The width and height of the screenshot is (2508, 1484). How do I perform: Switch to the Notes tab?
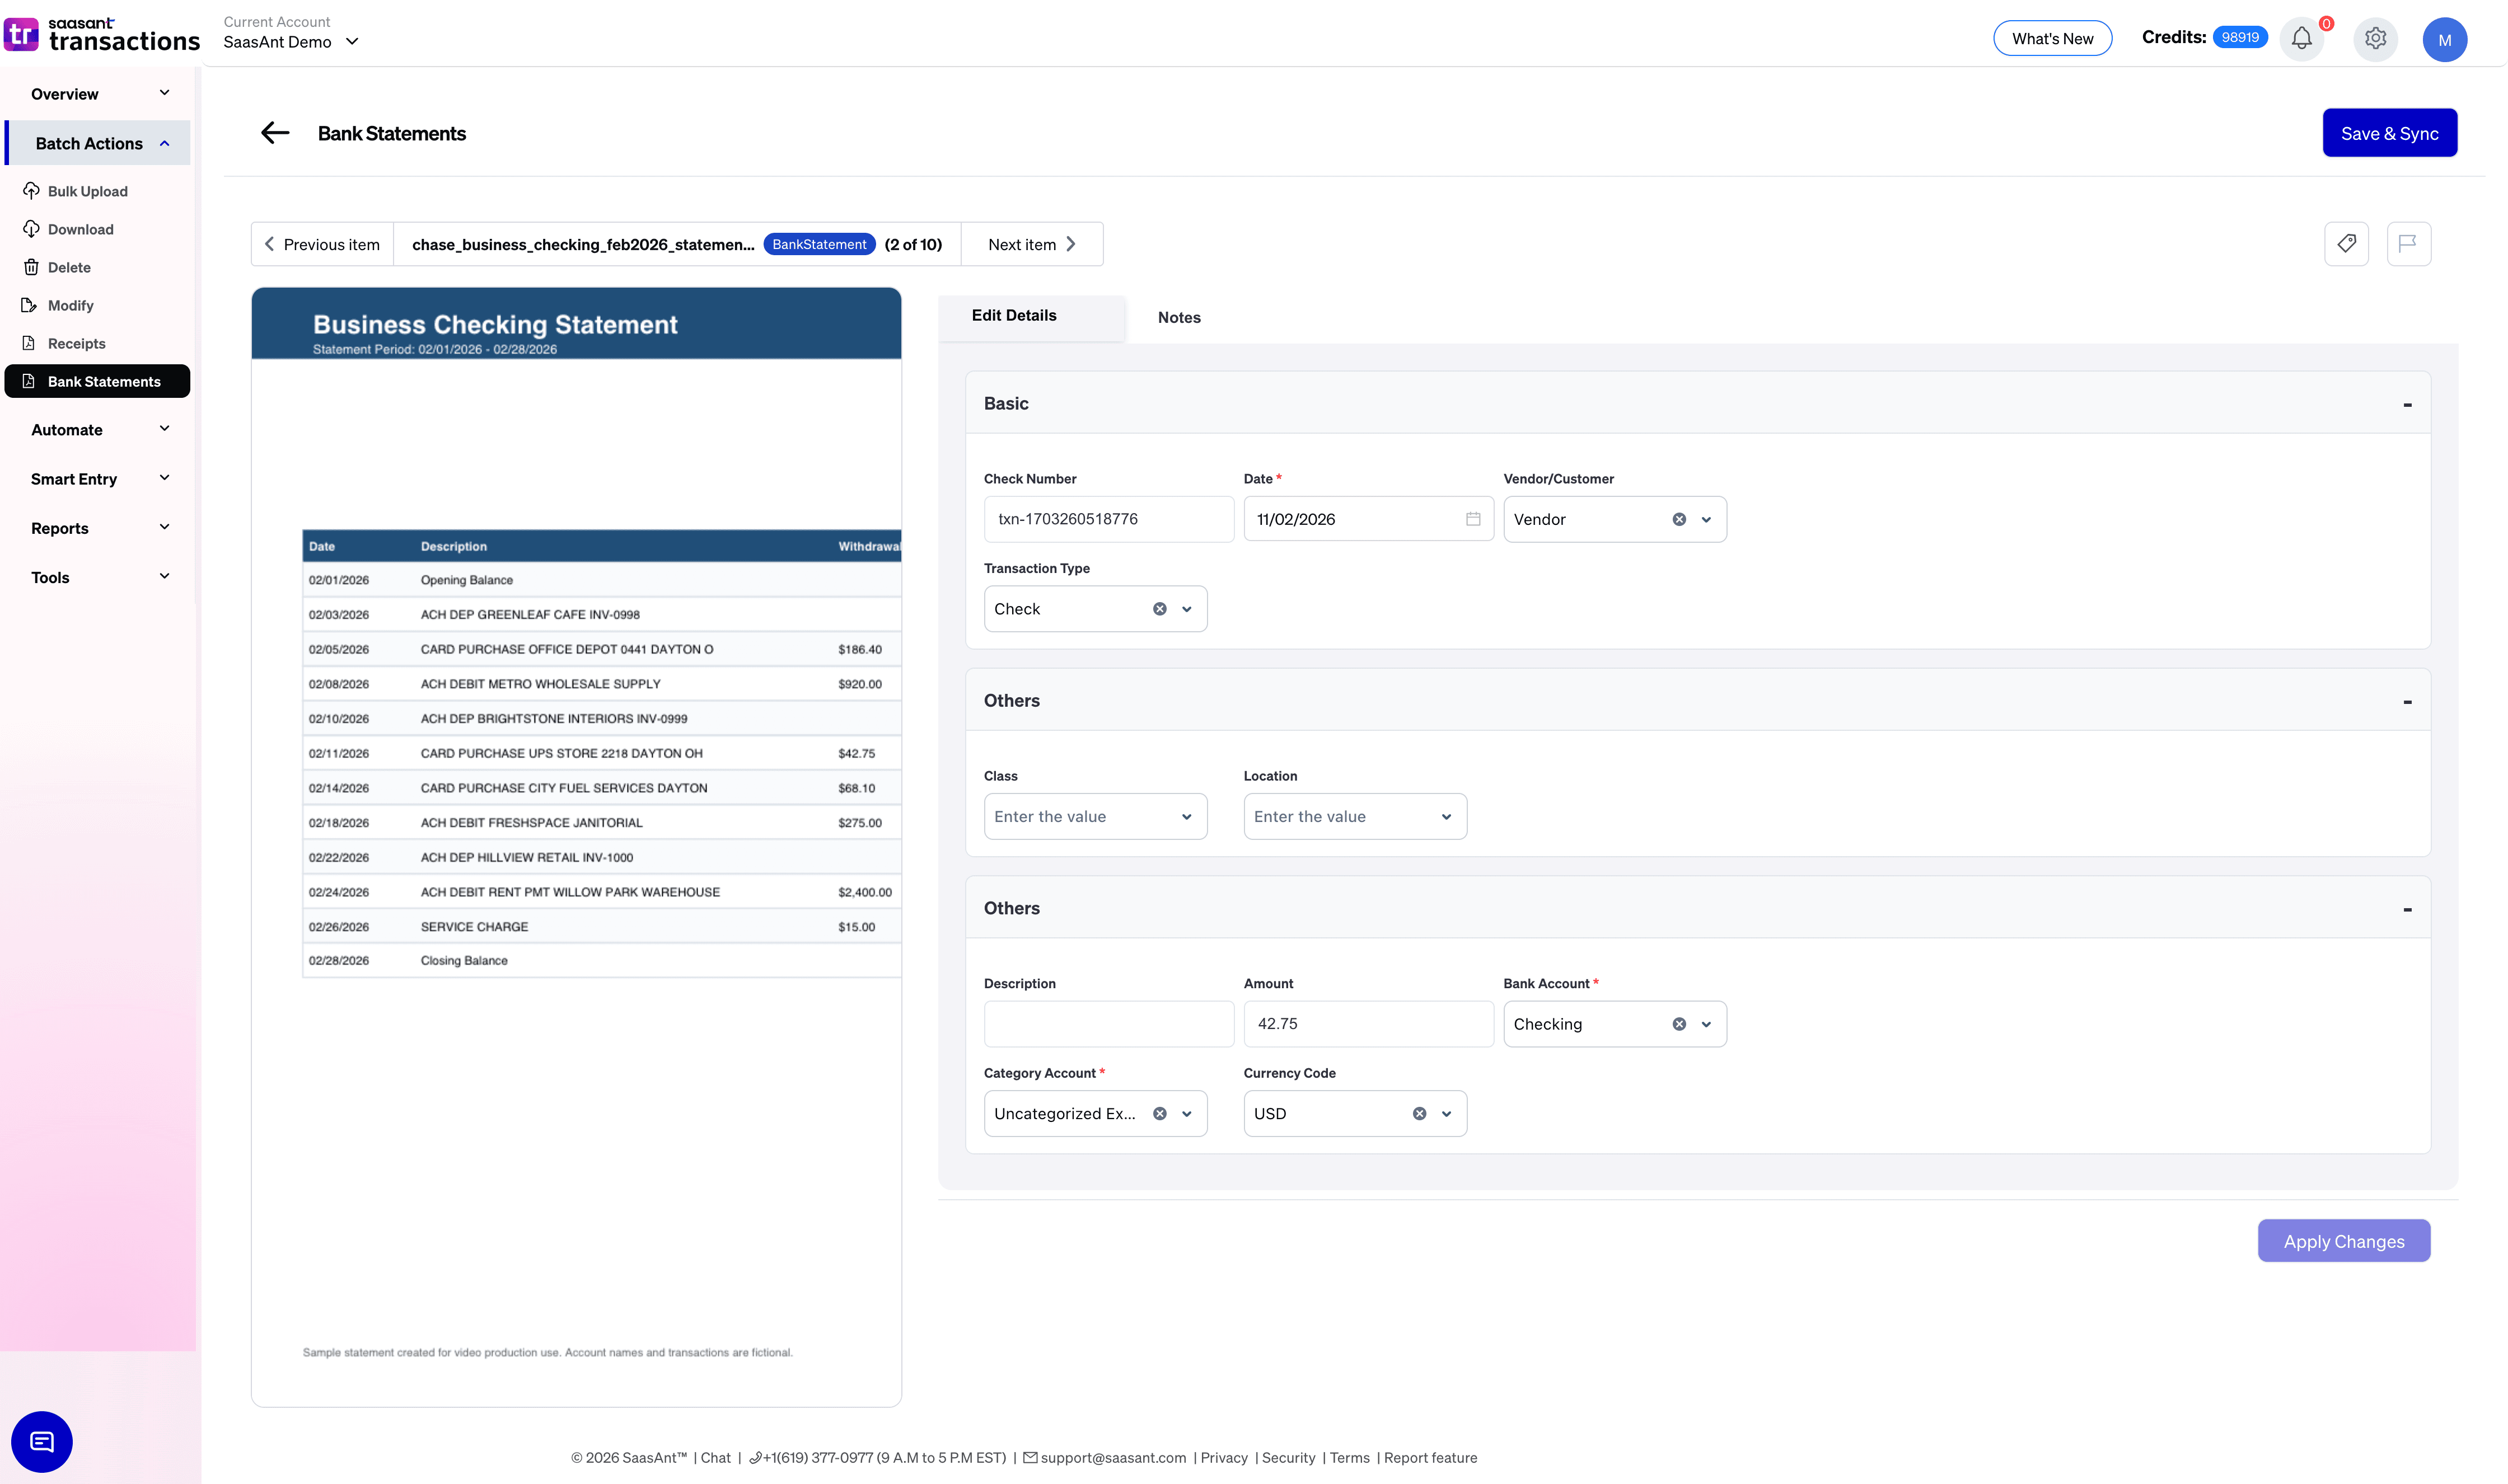(1178, 317)
